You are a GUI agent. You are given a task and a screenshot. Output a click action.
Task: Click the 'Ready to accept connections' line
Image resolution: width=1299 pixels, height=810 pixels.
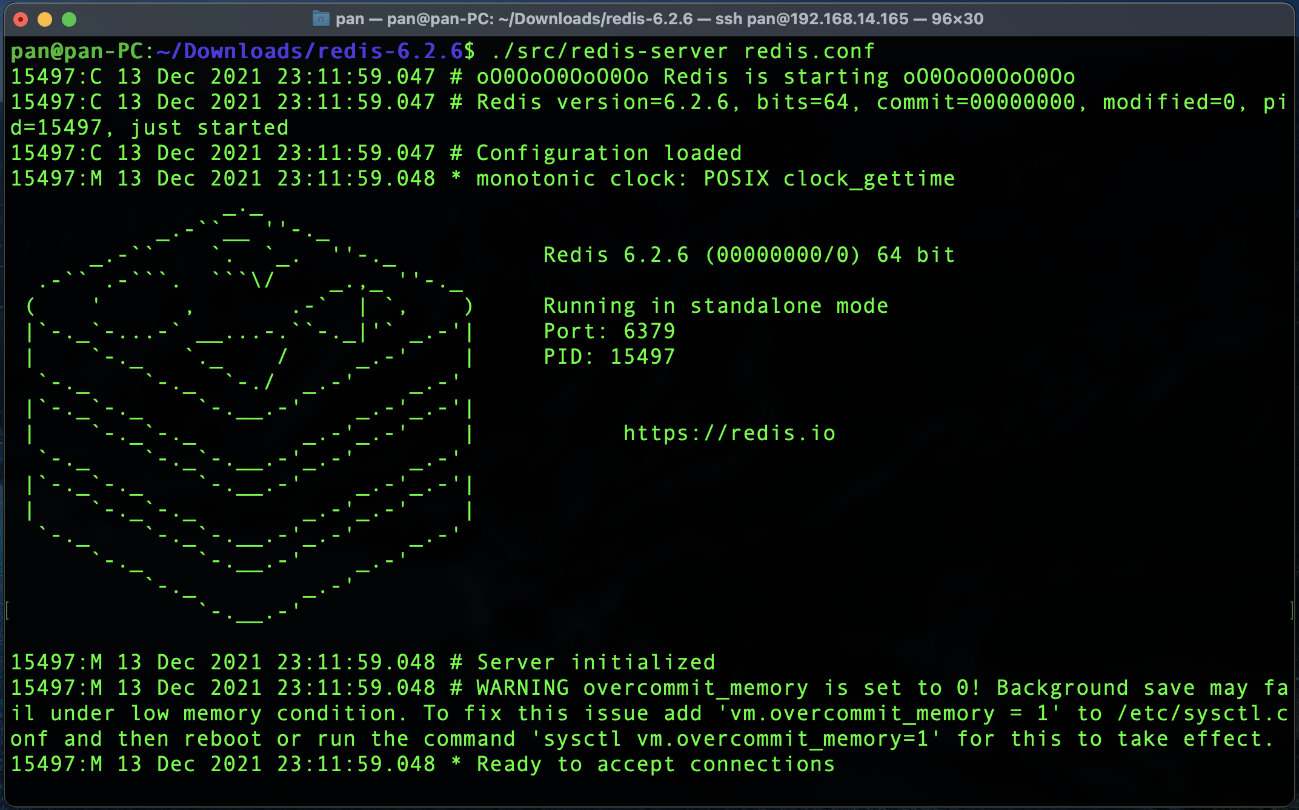click(656, 764)
